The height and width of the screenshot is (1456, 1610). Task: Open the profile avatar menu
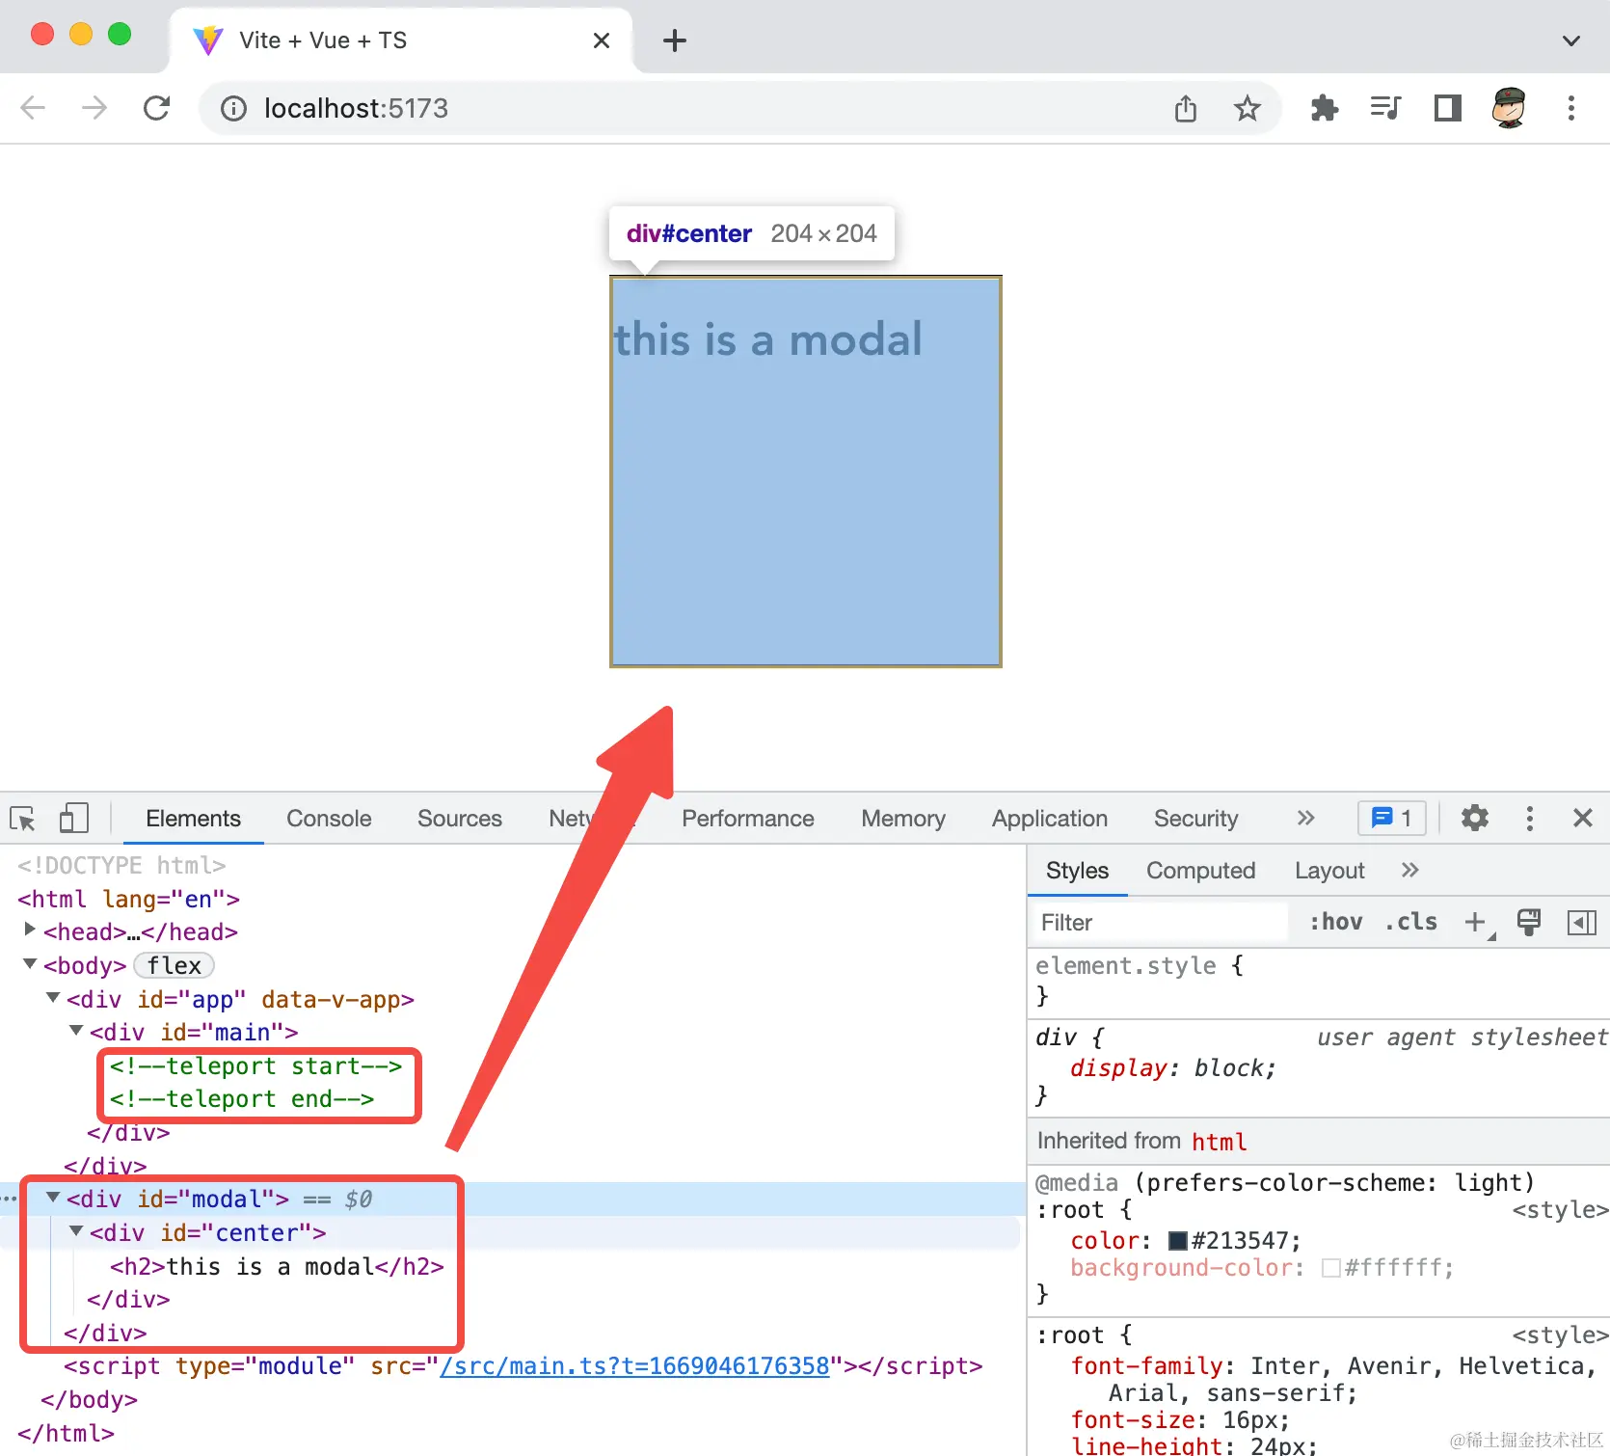pyautogui.click(x=1509, y=108)
